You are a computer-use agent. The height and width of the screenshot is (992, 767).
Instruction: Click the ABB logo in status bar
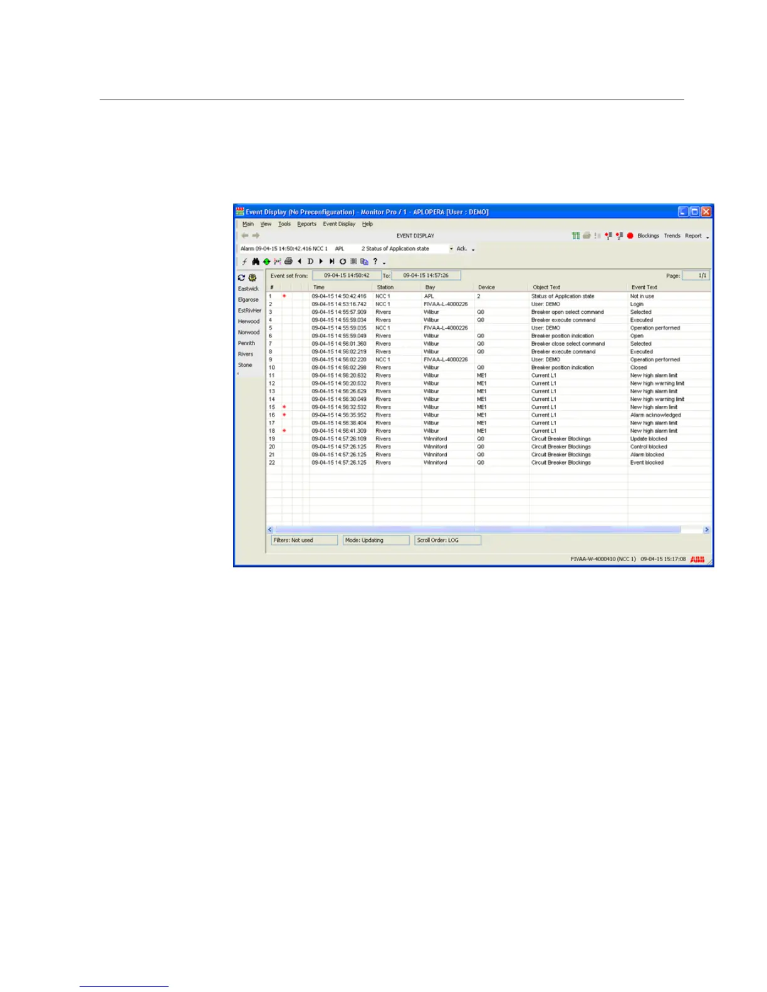point(697,559)
